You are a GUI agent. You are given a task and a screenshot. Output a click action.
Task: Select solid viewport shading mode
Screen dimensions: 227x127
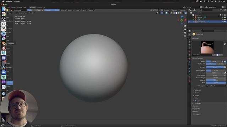(176, 13)
